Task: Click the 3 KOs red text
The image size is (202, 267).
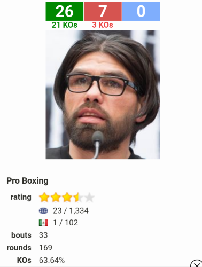Action: click(103, 25)
